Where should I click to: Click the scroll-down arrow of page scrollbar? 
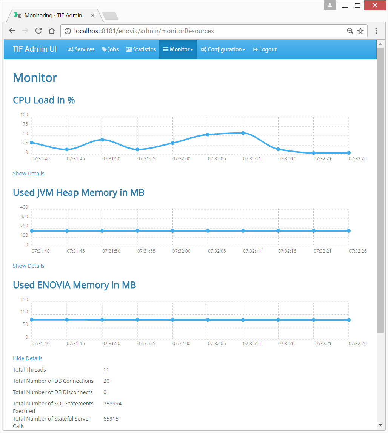pos(380,425)
